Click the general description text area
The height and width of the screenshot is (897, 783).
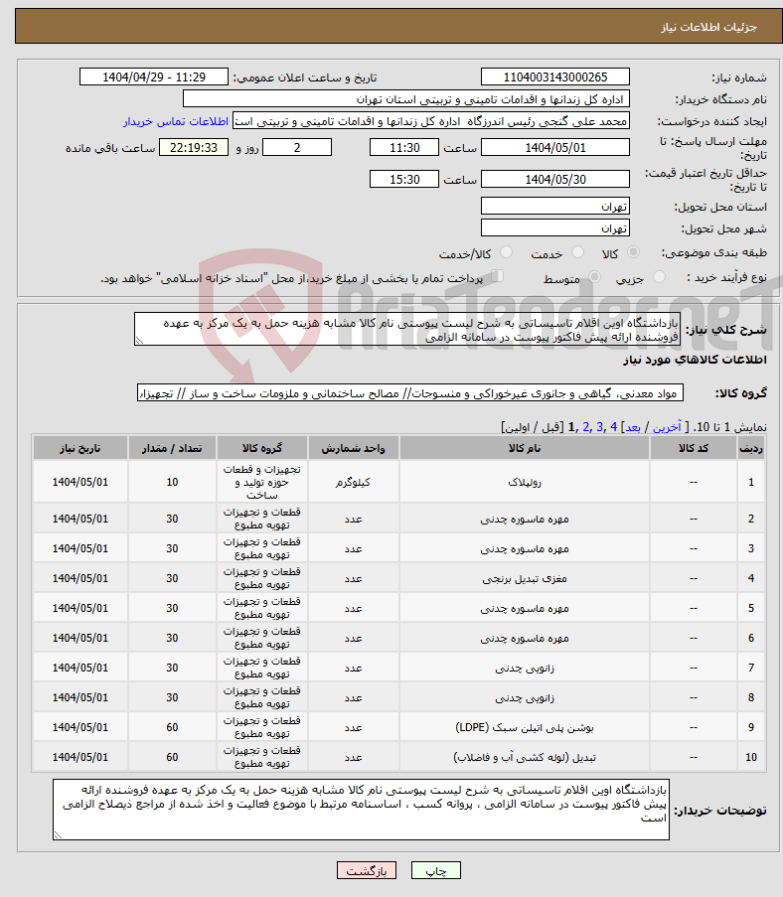pyautogui.click(x=407, y=329)
